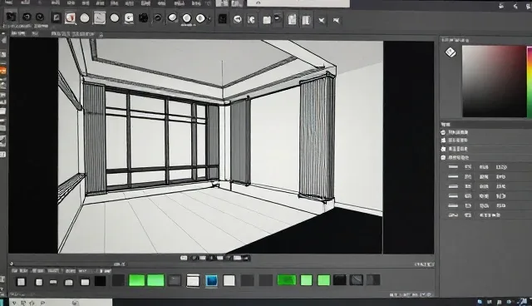
Task: Select the solid black blob tool icon
Action: tap(143, 17)
